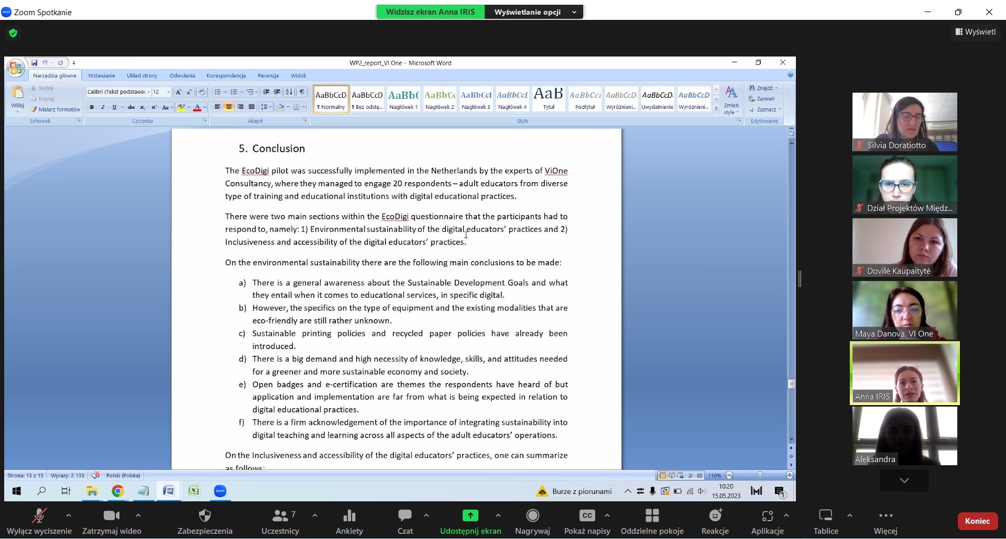Open Więcej more options
Viewport: 1006px width, 539px height.
pyautogui.click(x=885, y=521)
